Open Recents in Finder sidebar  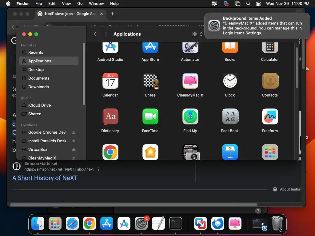coord(49,52)
